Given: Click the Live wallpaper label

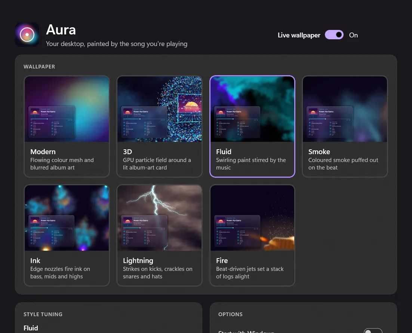Looking at the screenshot, I should point(299,35).
